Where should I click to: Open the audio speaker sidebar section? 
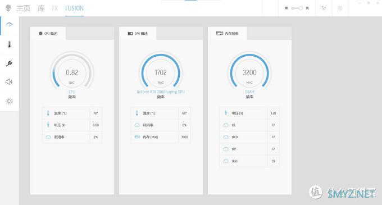pos(9,82)
